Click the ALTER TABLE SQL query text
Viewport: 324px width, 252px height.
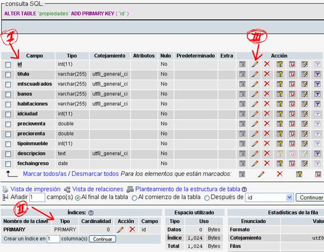(66, 14)
